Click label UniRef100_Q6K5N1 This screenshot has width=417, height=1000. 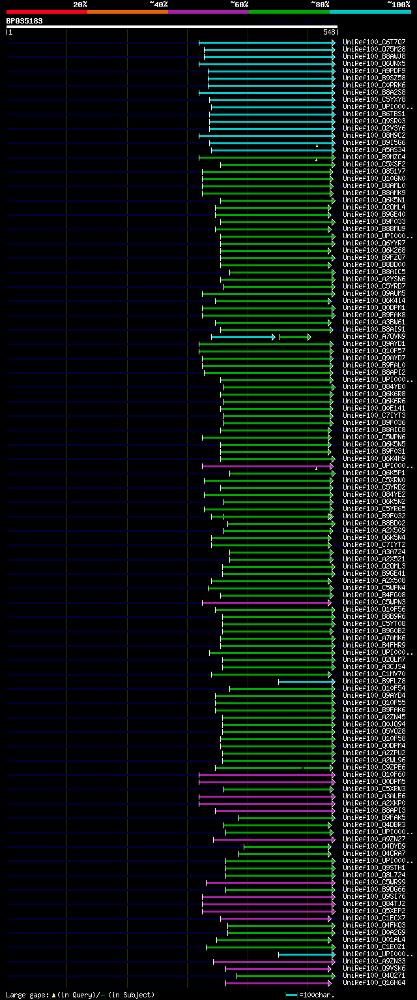(x=374, y=200)
